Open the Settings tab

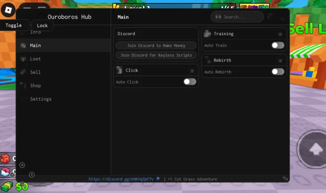click(63, 99)
